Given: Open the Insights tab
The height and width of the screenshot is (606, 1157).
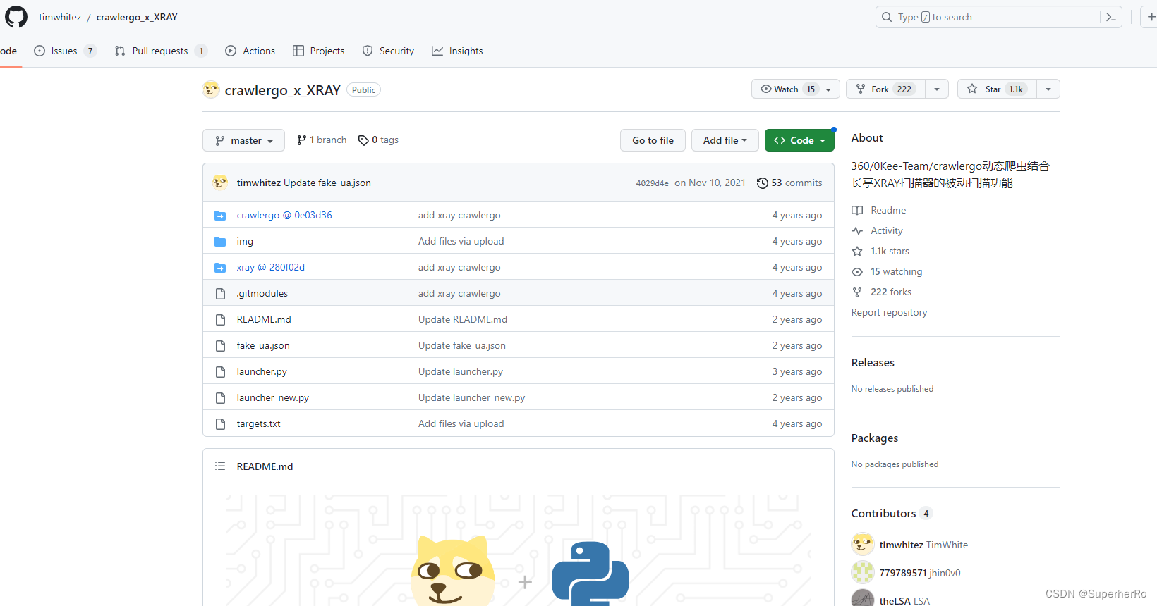Looking at the screenshot, I should 457,51.
